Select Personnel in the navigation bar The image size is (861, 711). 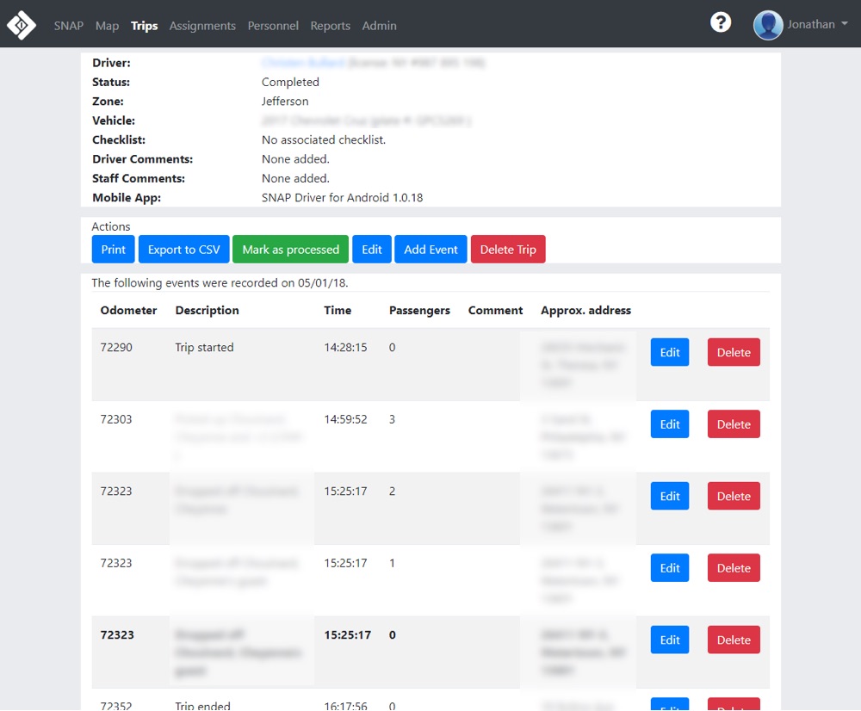coord(273,26)
